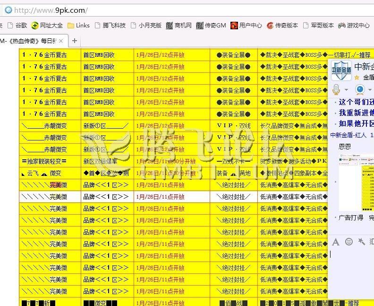374x306 pixels.
Task: Click chat message 我重新进
Action: tap(357, 113)
